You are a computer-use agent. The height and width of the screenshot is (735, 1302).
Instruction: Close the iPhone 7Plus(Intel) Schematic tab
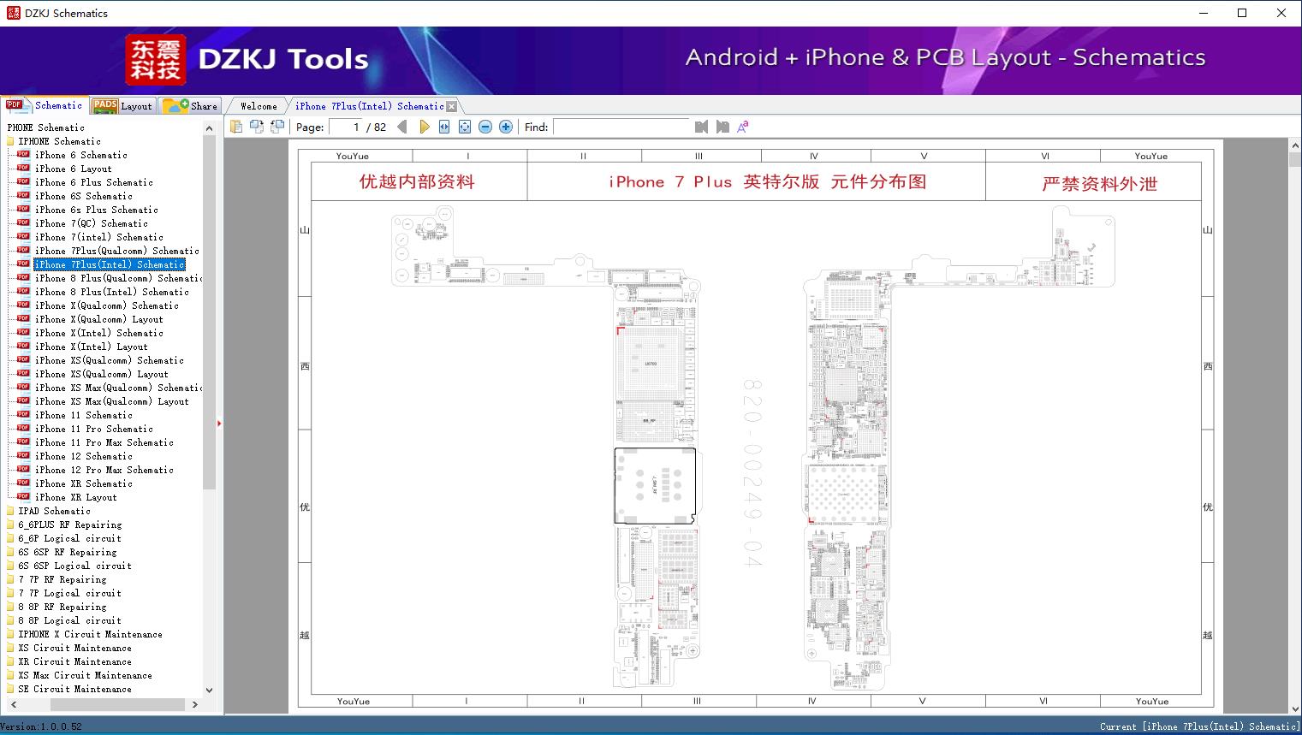pos(452,107)
